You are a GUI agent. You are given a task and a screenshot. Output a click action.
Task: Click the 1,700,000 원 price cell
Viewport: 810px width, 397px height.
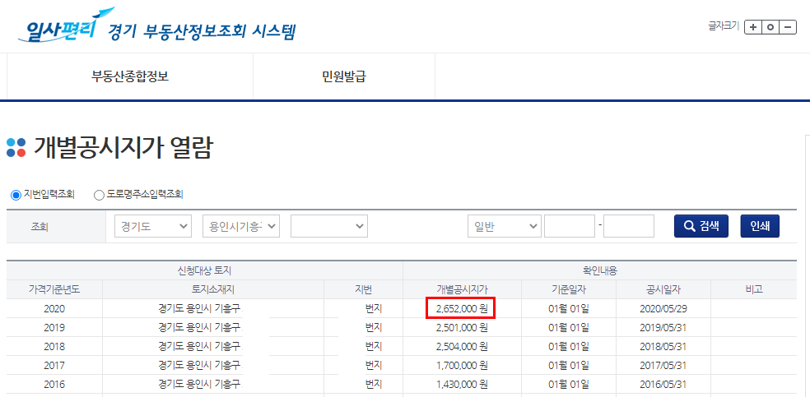(462, 365)
